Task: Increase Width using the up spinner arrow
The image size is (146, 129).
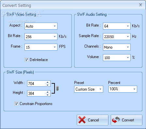Action: [47, 82]
